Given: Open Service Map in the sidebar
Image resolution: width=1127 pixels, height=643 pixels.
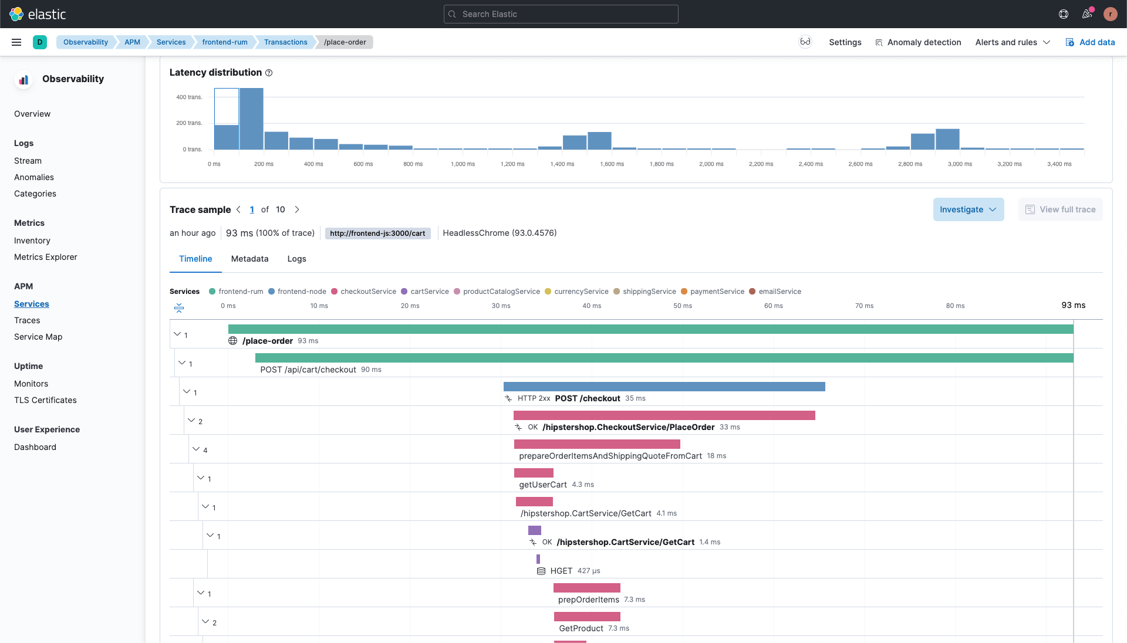Looking at the screenshot, I should (x=38, y=337).
